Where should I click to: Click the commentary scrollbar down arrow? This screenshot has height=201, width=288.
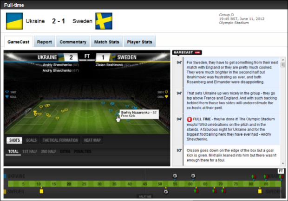283,163
